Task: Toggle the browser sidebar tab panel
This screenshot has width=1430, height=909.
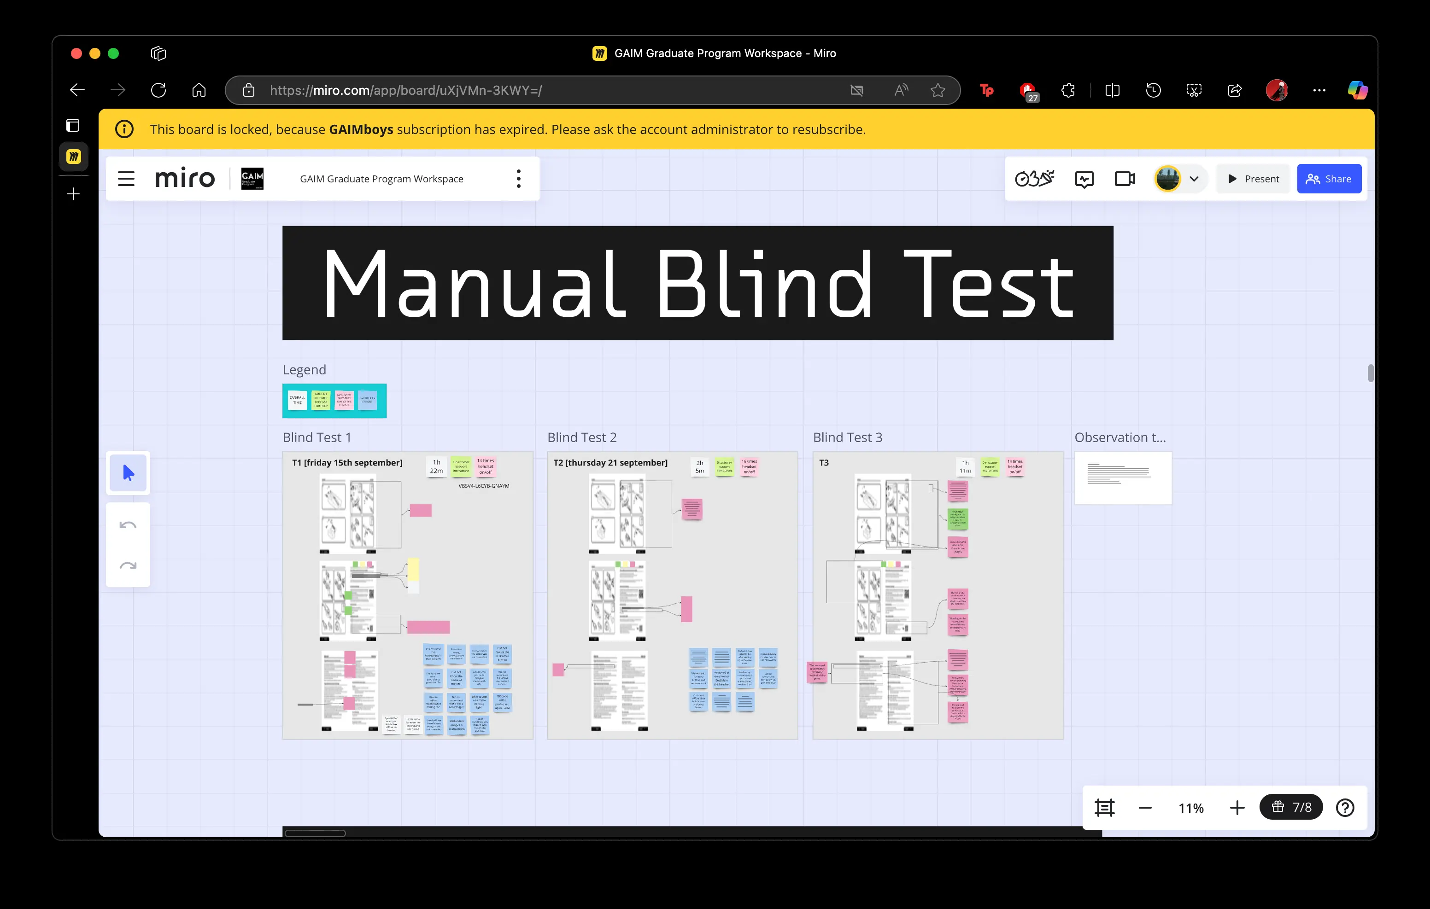Action: click(x=73, y=125)
